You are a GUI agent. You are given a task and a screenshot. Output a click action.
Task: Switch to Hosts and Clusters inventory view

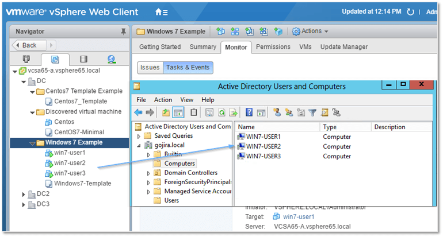click(x=26, y=59)
